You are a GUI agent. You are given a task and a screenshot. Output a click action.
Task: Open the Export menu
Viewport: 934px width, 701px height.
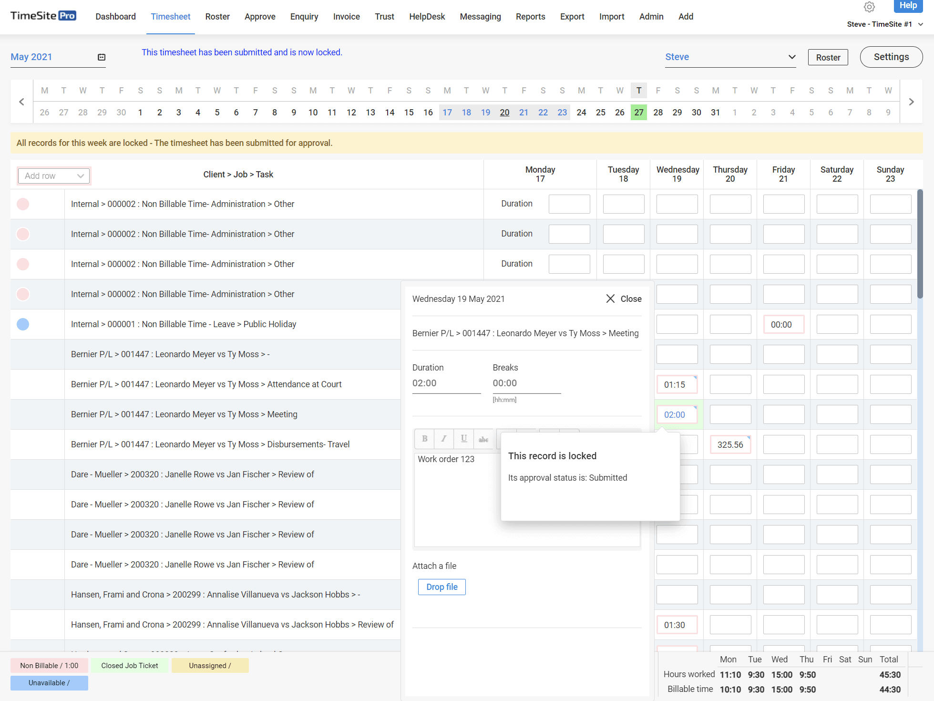(x=572, y=17)
